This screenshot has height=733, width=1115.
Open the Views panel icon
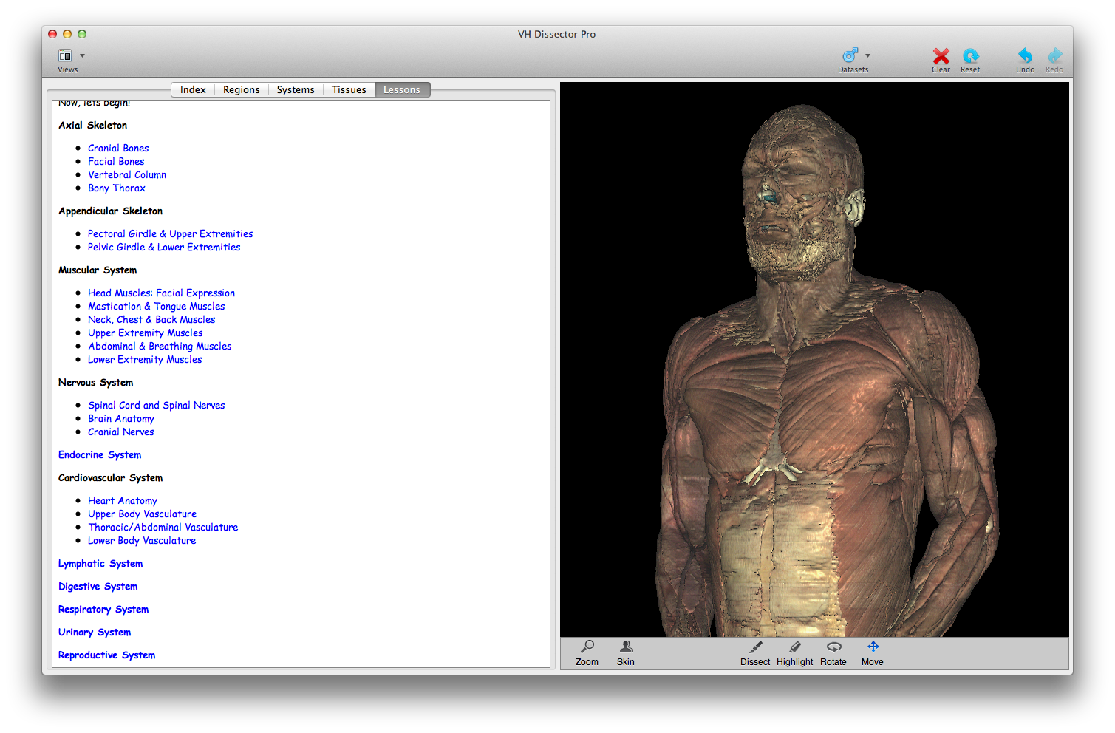click(x=65, y=55)
